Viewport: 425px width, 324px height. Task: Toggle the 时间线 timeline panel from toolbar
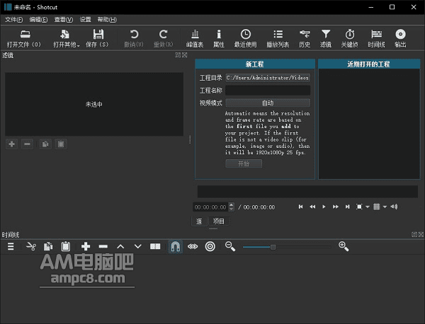tap(376, 38)
